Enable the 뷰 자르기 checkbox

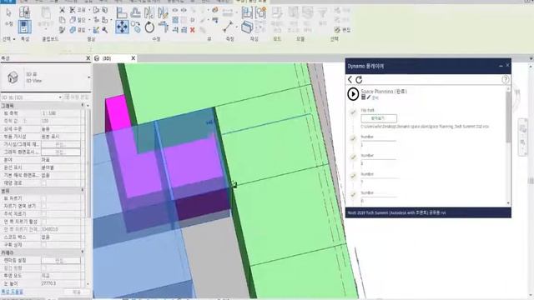(x=43, y=198)
